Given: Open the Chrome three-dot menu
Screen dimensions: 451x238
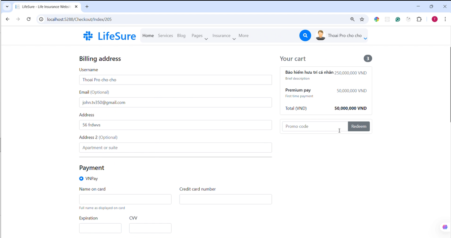Looking at the screenshot, I should 445,19.
